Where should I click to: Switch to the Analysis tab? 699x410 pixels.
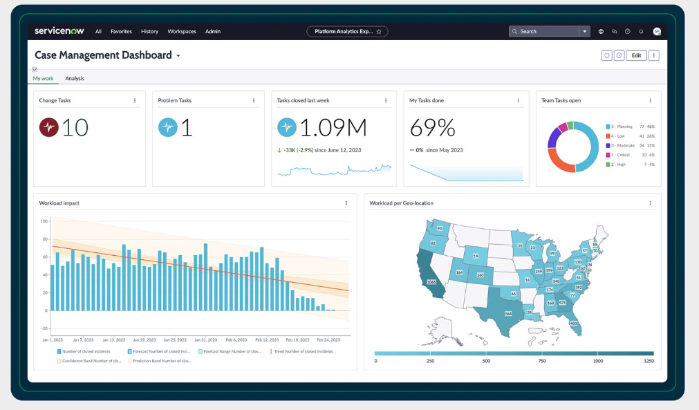pos(75,79)
